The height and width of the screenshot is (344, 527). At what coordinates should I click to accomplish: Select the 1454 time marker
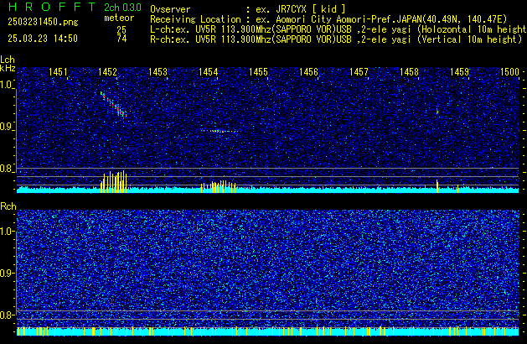pos(208,72)
